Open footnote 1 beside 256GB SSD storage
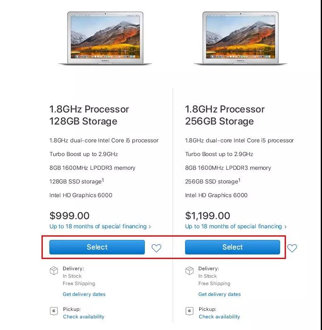 tap(239, 180)
